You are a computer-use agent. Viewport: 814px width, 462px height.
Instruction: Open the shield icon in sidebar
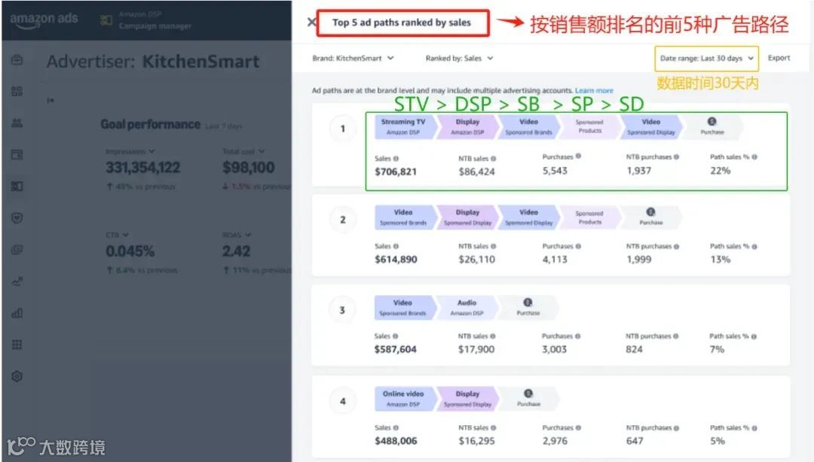(x=17, y=217)
